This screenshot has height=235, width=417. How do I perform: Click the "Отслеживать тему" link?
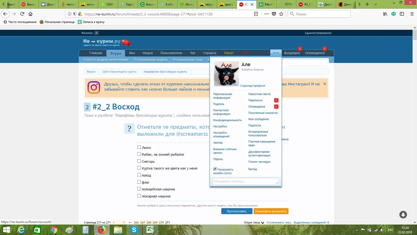[x=279, y=222]
